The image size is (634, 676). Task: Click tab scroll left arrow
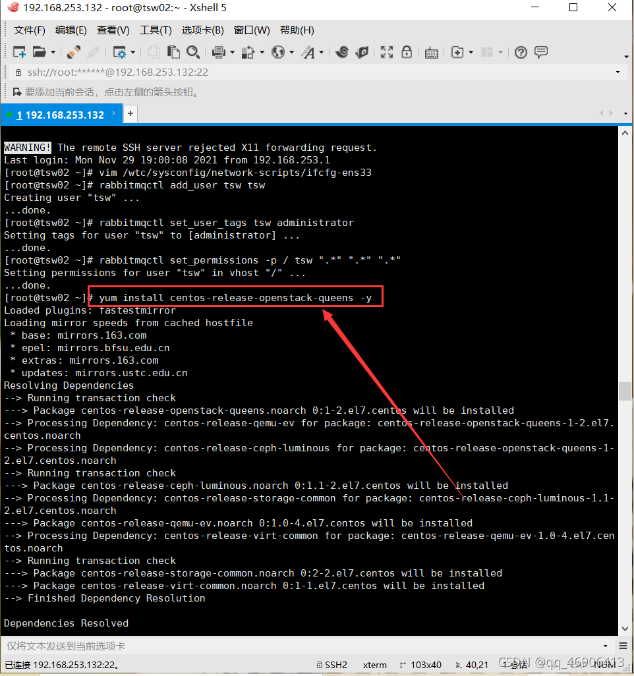coord(601,113)
